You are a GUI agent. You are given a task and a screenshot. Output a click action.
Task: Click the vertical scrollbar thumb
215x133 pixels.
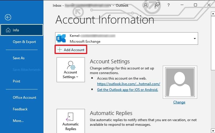pyautogui.click(x=213, y=43)
